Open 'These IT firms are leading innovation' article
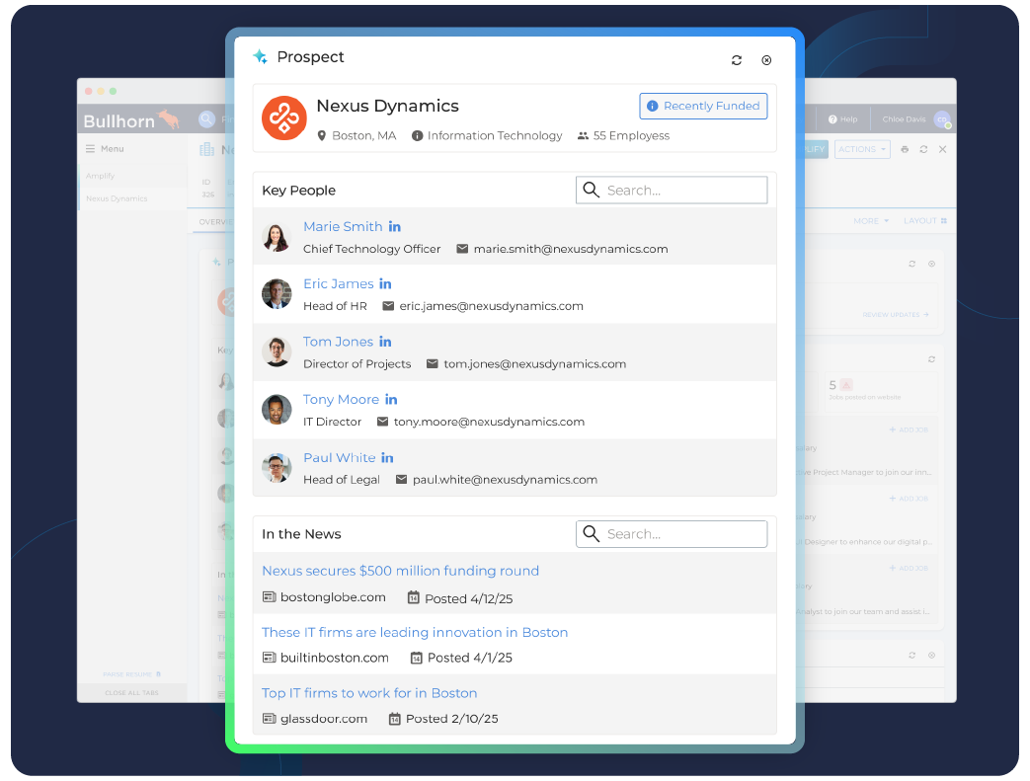 415,633
